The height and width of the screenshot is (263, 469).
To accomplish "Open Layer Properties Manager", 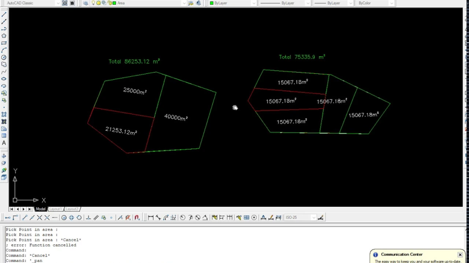I will (x=85, y=3).
